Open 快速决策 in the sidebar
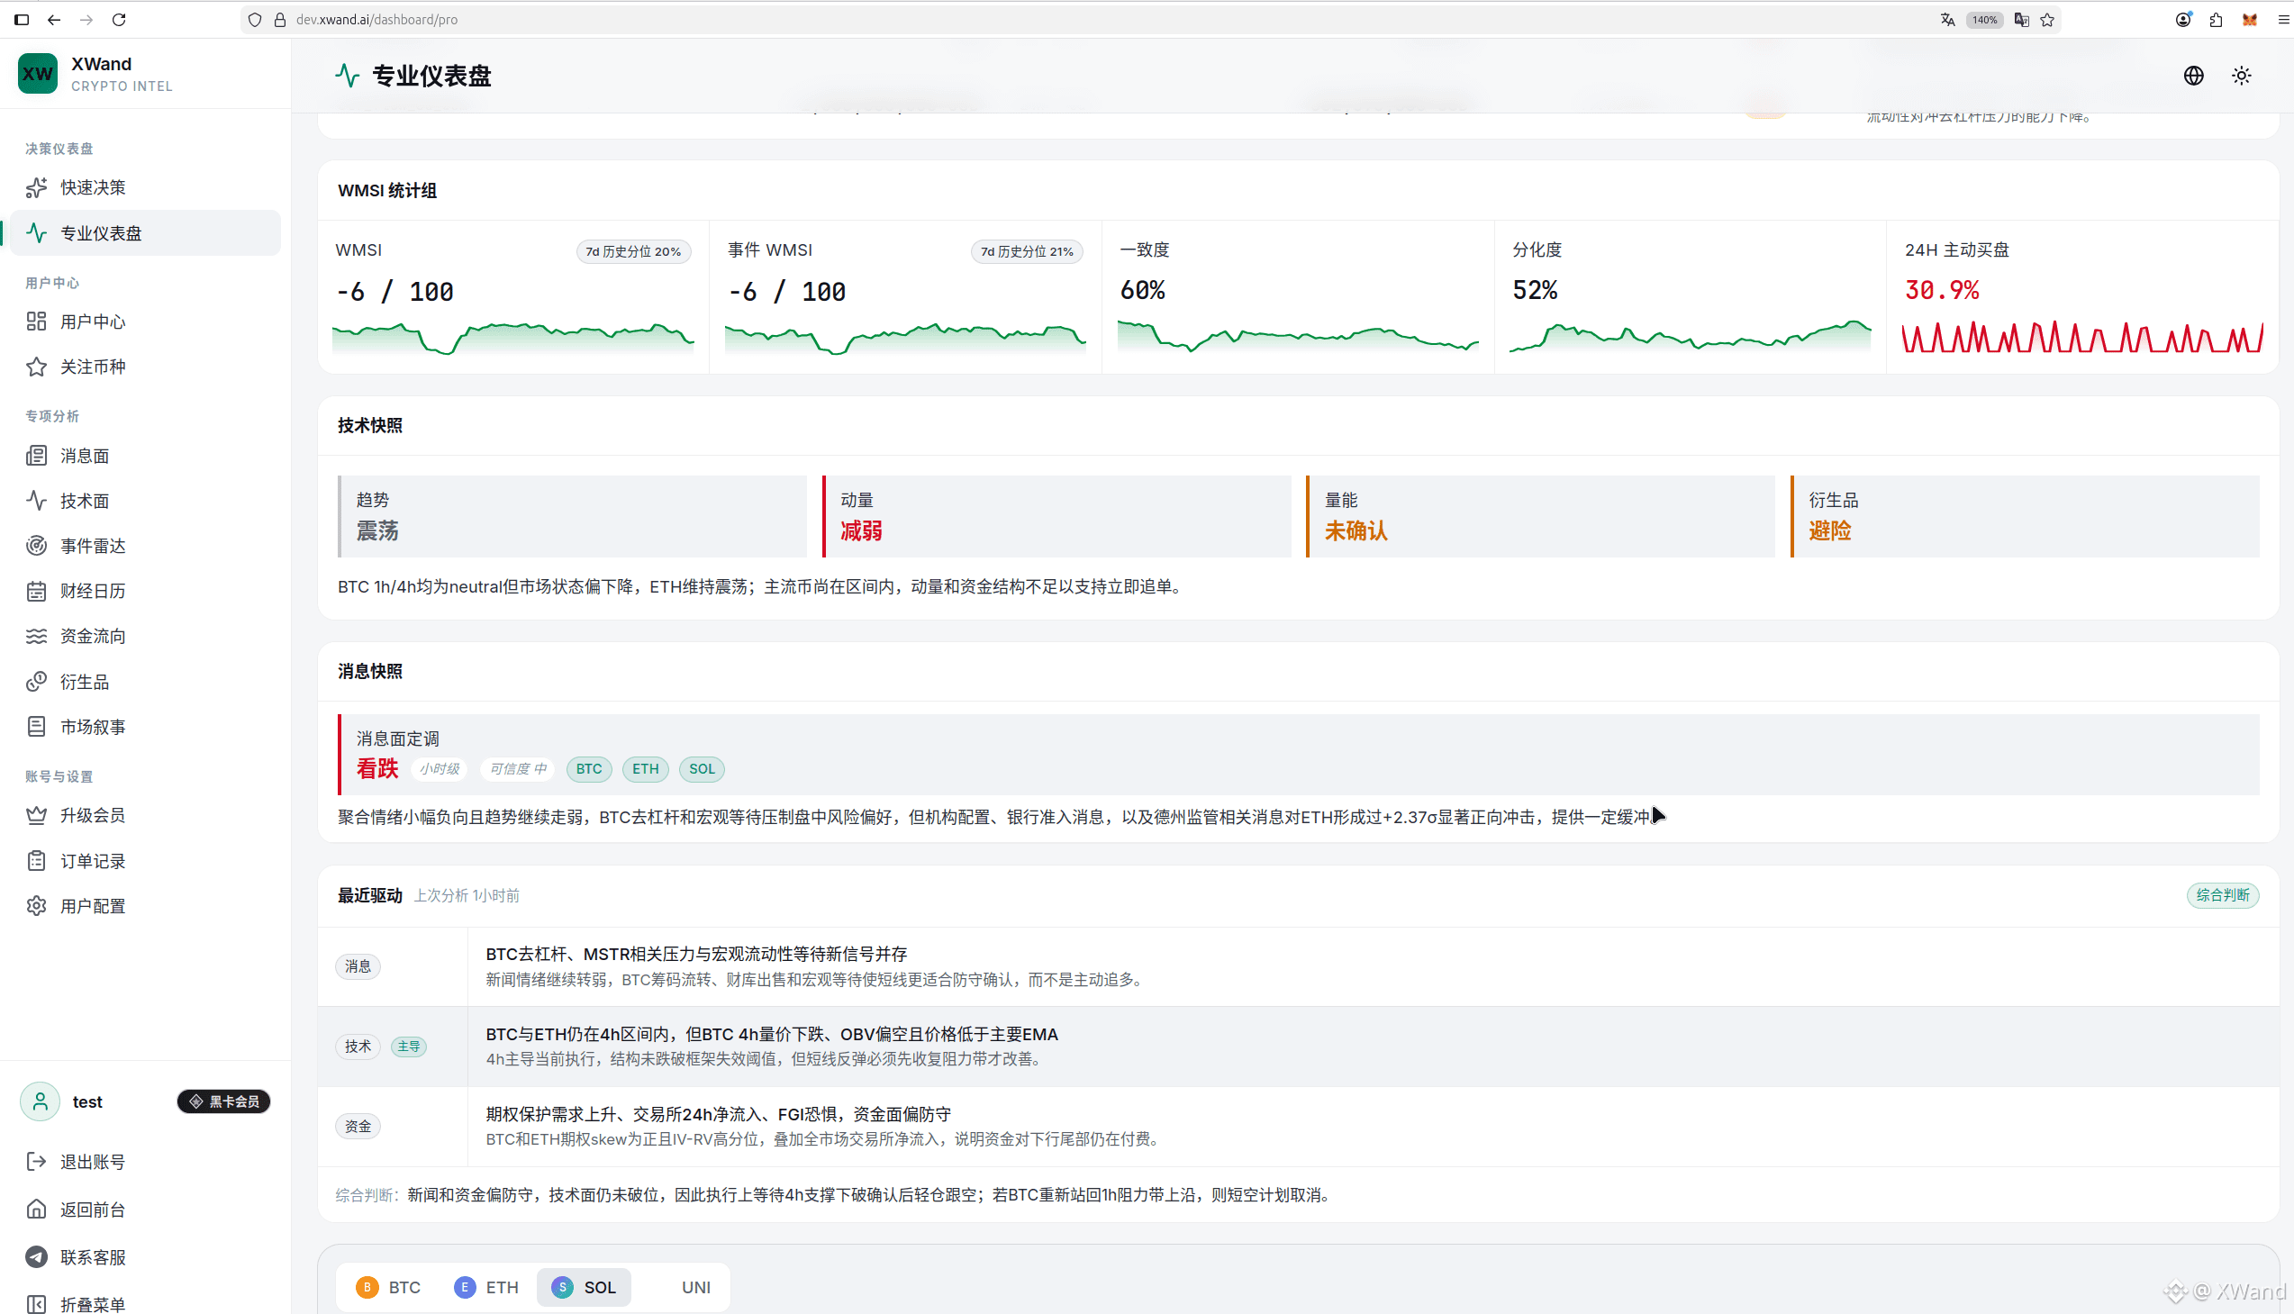 [144, 187]
